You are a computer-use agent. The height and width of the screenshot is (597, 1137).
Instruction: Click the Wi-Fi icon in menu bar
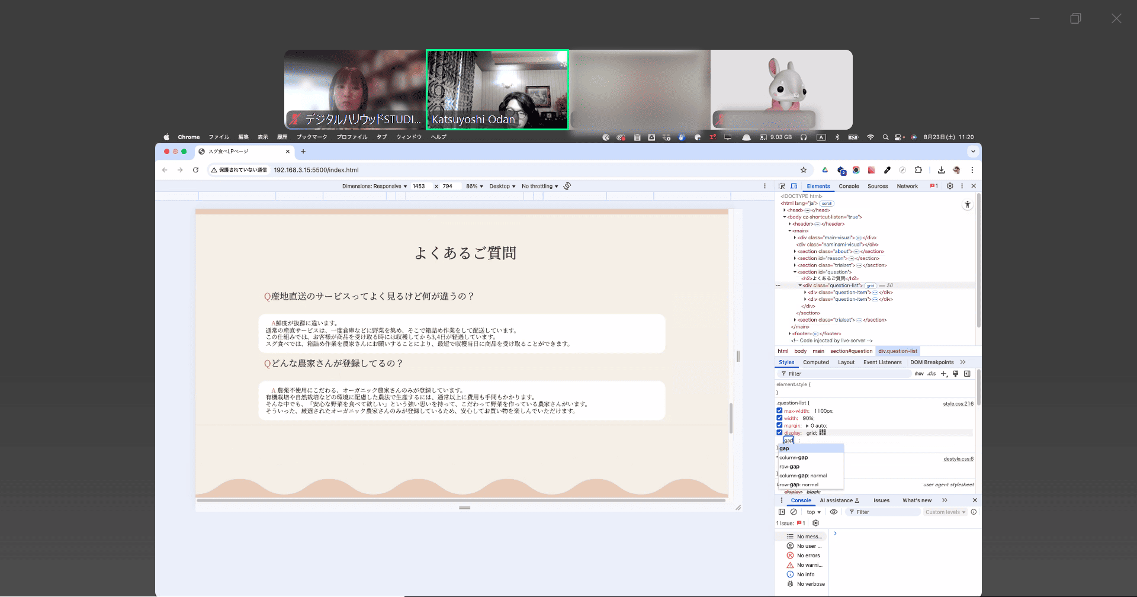(x=870, y=137)
